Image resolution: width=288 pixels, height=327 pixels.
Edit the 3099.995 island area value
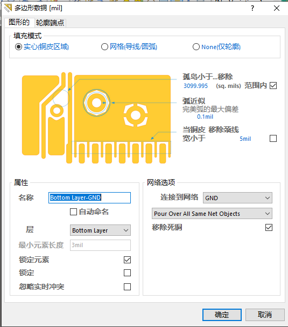[x=195, y=86]
